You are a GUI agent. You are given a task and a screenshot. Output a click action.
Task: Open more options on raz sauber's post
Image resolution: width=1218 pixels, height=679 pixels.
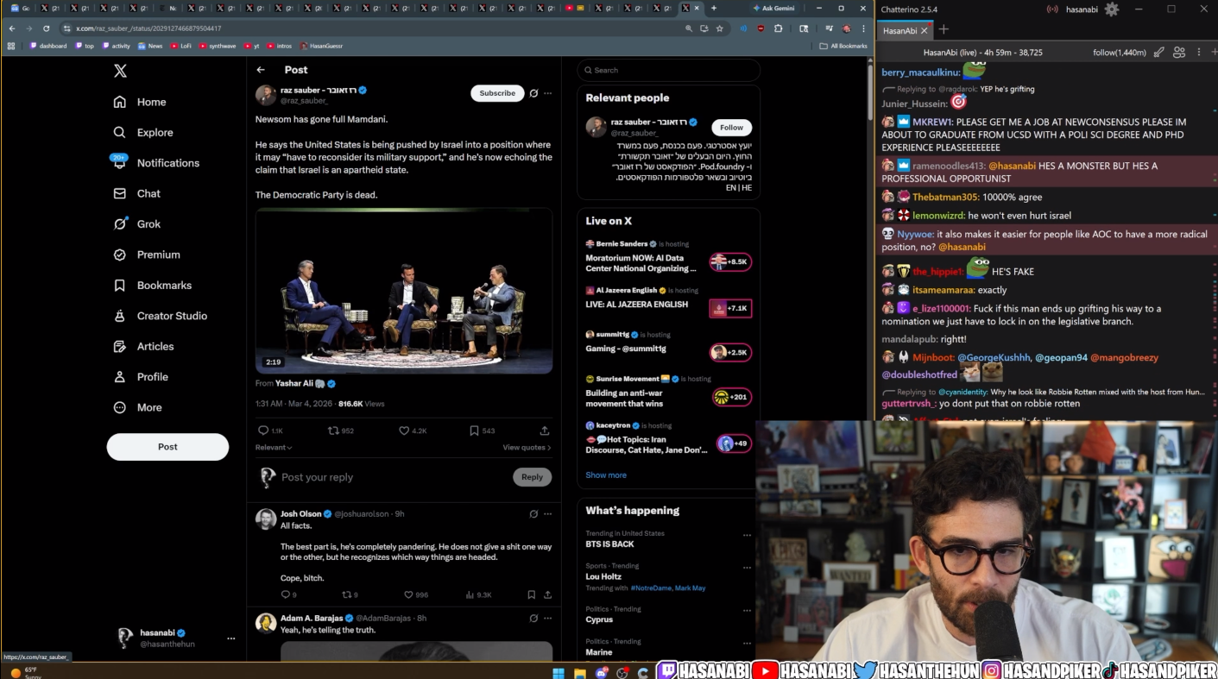click(x=547, y=93)
